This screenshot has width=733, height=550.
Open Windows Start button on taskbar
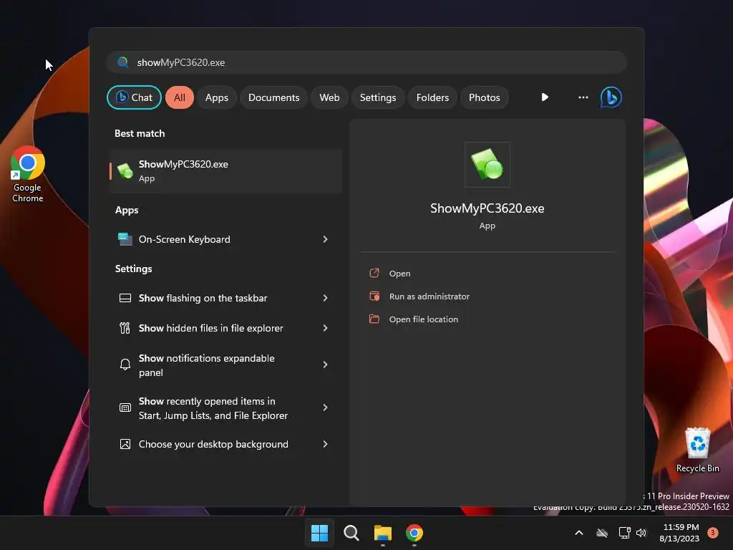tap(320, 533)
